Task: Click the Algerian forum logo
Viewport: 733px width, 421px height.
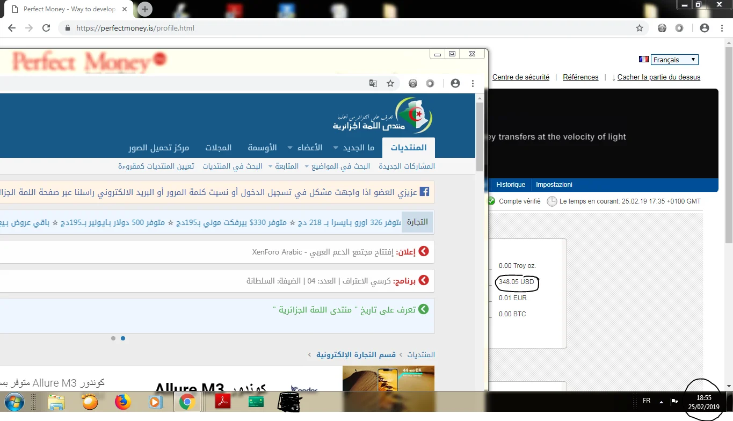Action: point(383,116)
